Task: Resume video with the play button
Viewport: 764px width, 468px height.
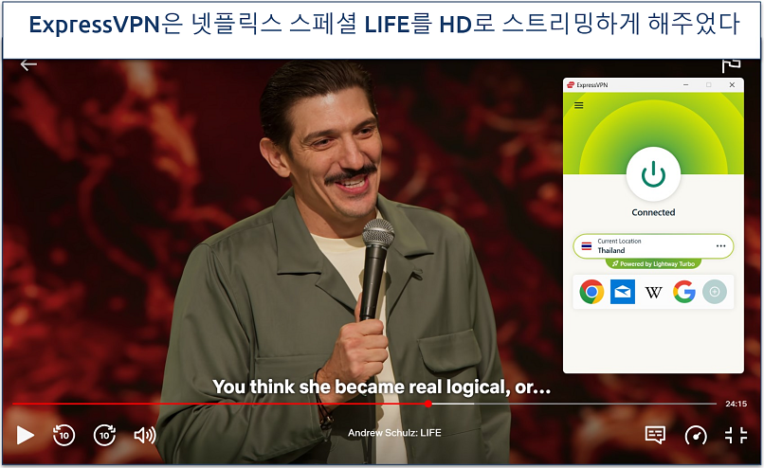Action: (25, 435)
